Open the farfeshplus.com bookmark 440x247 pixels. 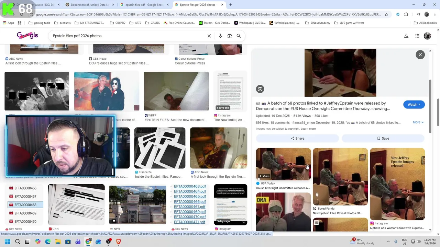(x=285, y=23)
